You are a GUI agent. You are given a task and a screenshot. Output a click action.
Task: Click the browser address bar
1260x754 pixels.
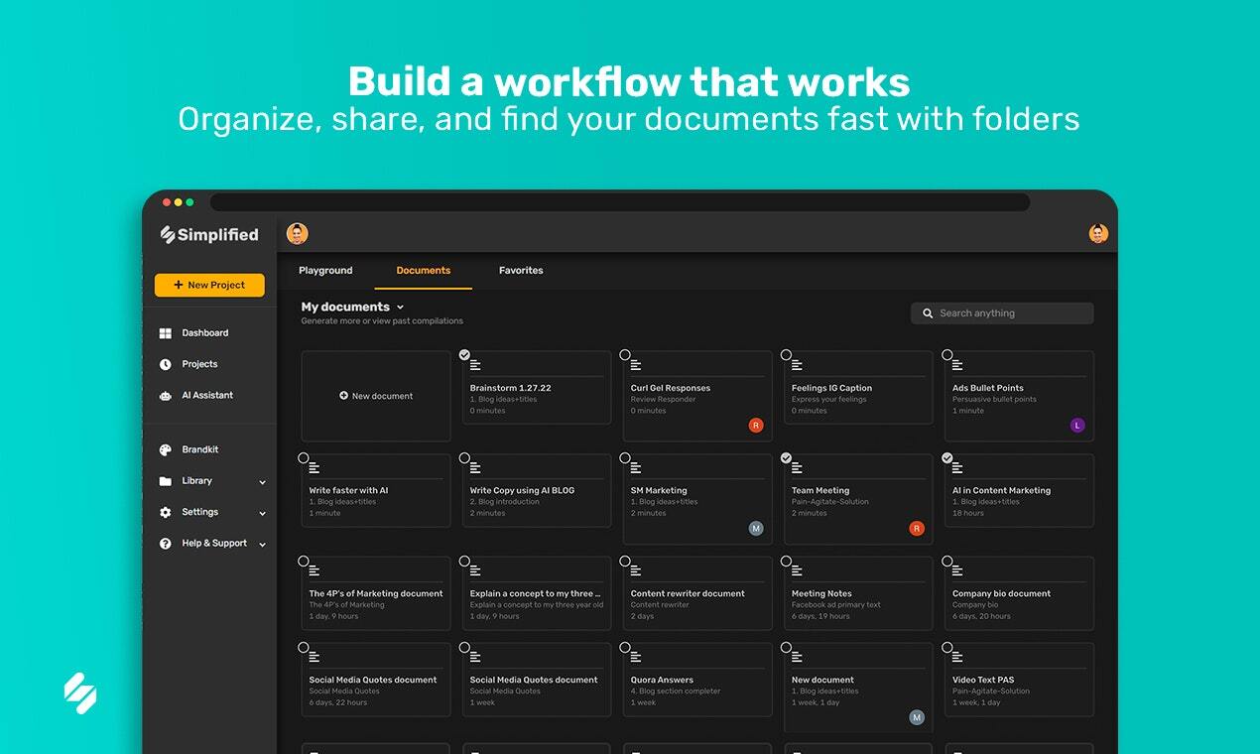click(620, 202)
